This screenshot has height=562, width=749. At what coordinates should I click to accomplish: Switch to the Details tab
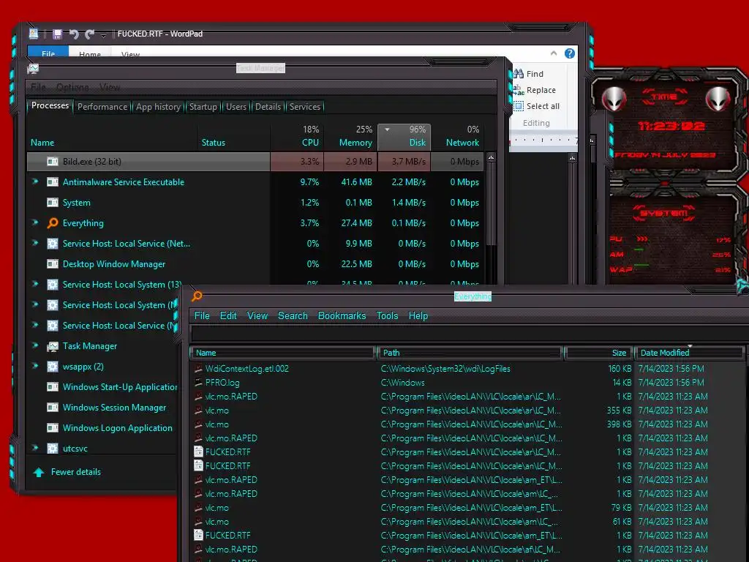click(268, 107)
